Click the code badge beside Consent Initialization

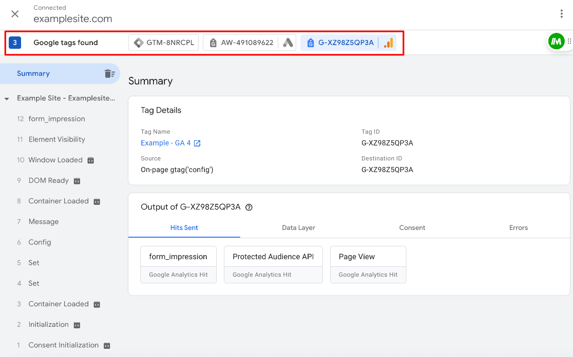[106, 345]
